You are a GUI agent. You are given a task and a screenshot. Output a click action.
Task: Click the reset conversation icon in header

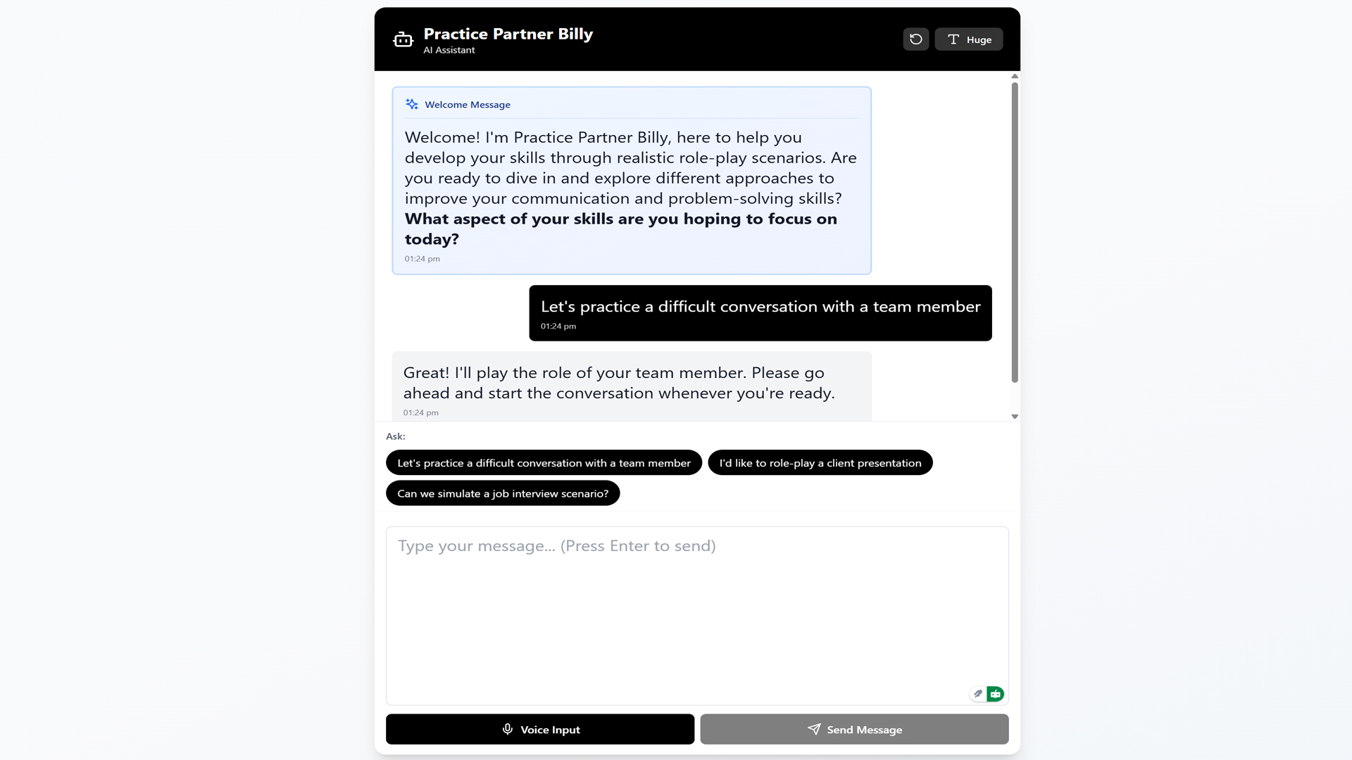coord(915,39)
